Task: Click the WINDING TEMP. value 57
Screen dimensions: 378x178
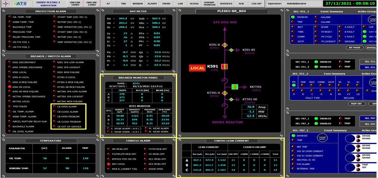Action: pyautogui.click(x=45, y=168)
